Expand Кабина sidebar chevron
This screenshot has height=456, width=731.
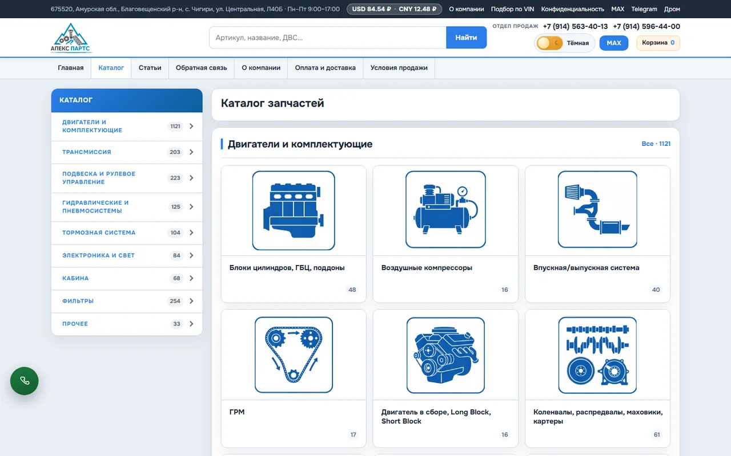(191, 278)
